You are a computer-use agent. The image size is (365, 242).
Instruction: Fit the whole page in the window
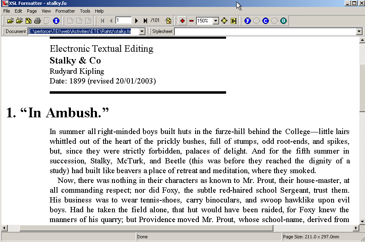click(x=224, y=20)
